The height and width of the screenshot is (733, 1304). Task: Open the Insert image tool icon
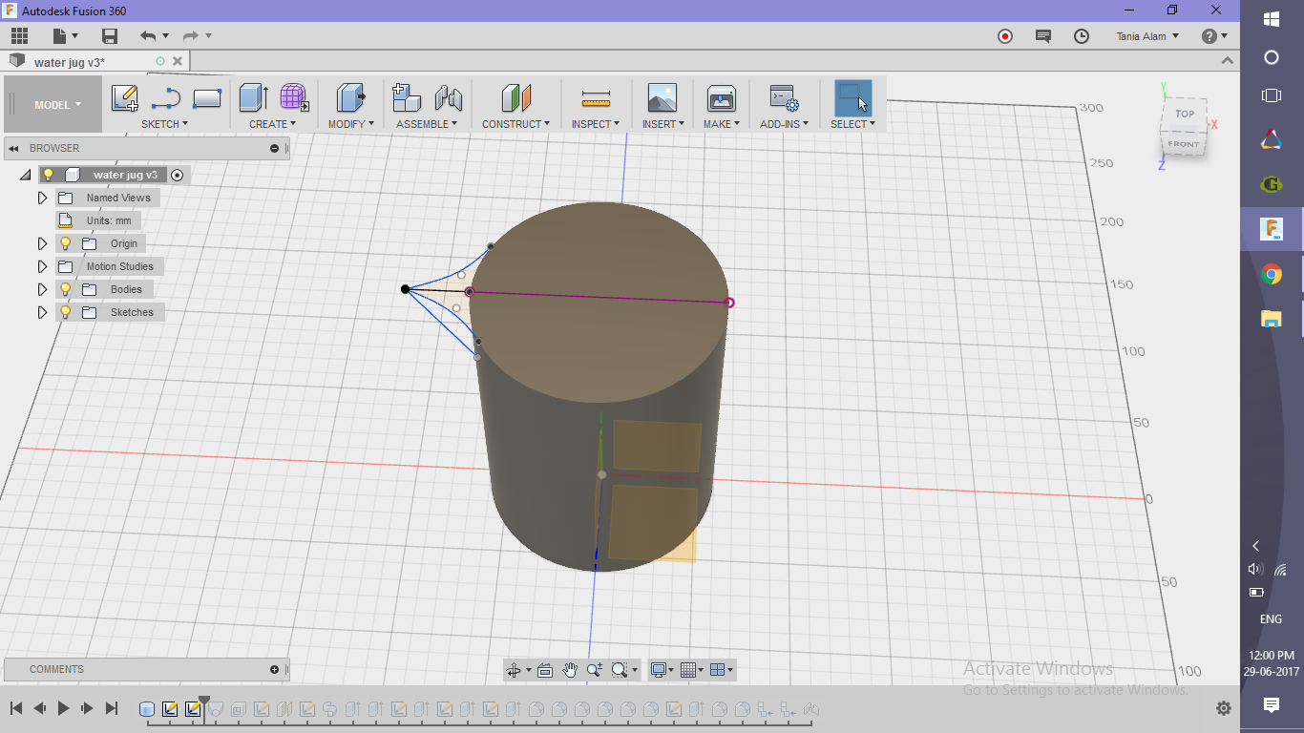(662, 97)
